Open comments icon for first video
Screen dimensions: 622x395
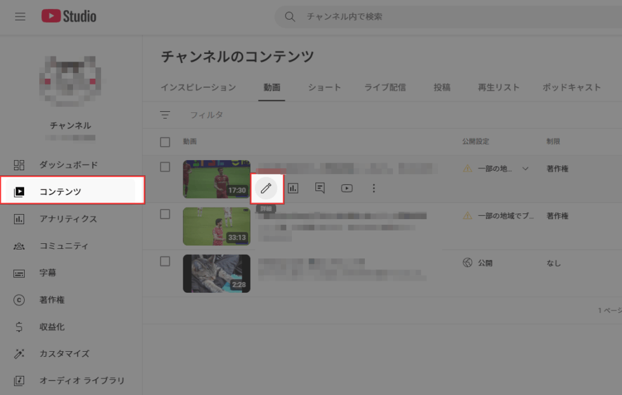coord(320,188)
